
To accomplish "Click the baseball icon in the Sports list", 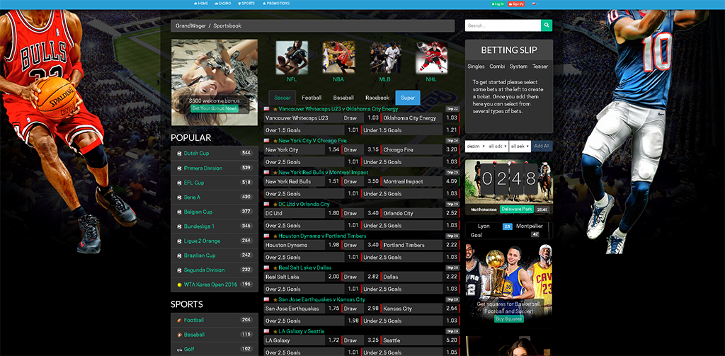I will [x=179, y=335].
